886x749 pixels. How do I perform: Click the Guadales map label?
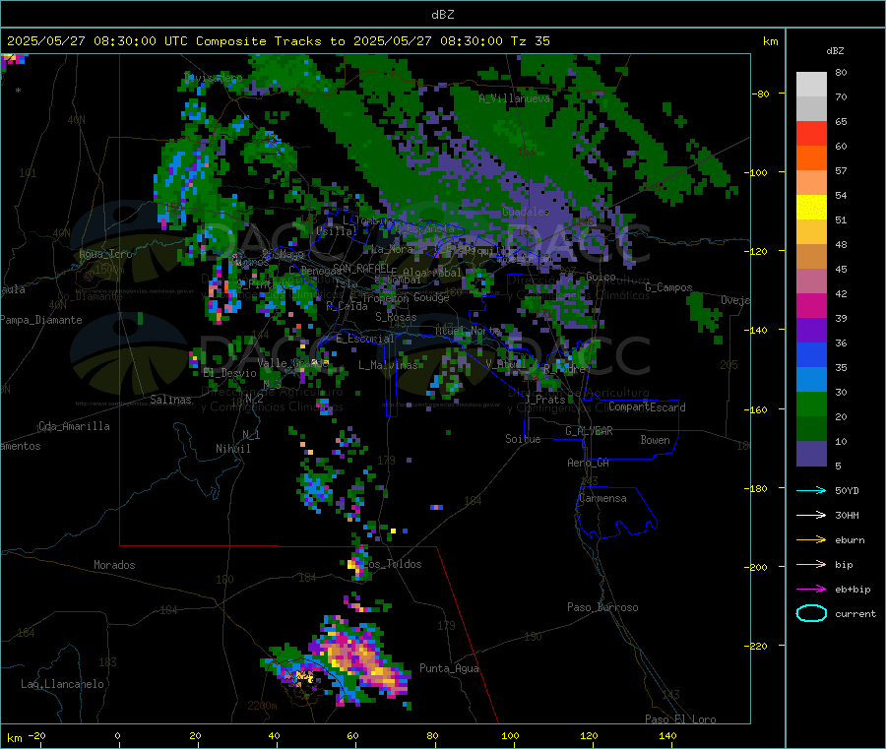coord(526,212)
